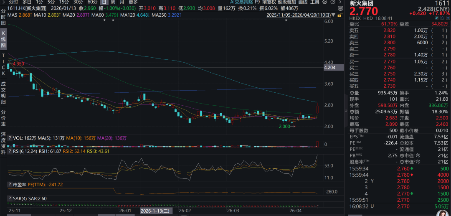
Task: Click the assistant avatar in bottom-right corner
Action: click(x=440, y=209)
